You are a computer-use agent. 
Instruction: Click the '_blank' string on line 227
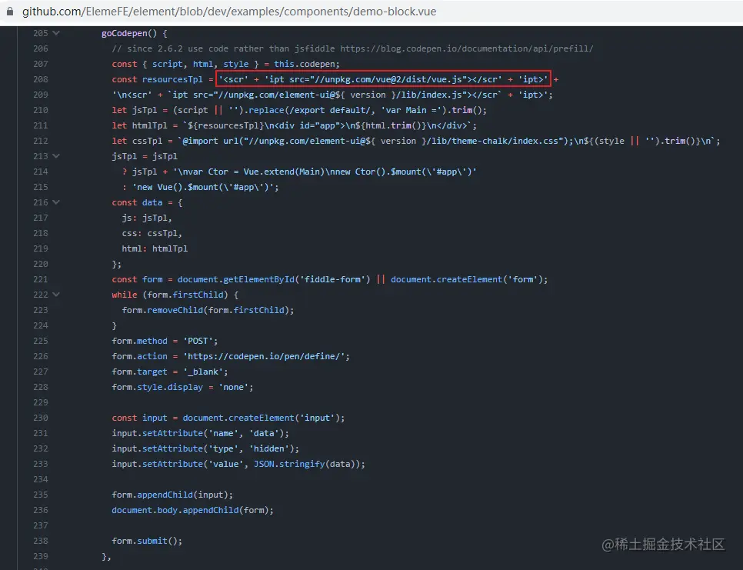[x=203, y=372]
